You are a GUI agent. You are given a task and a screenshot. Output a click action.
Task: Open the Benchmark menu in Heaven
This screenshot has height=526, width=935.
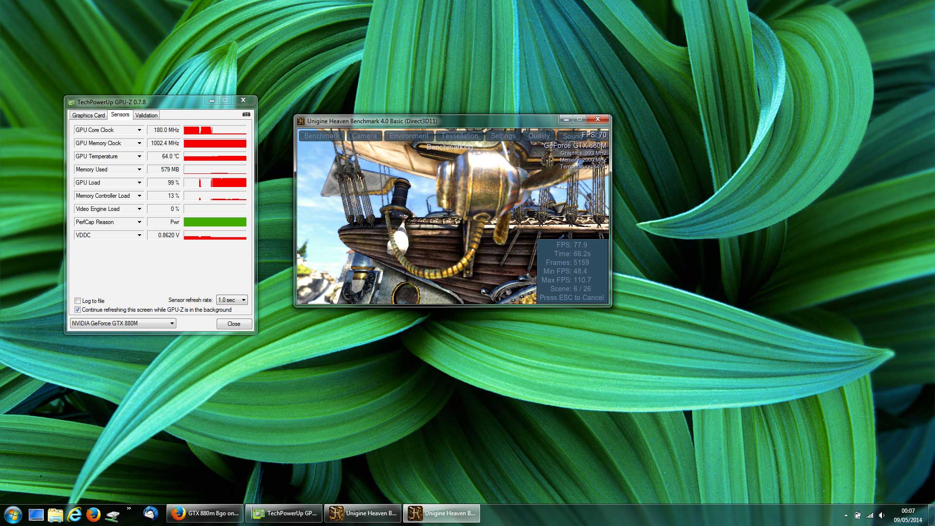321,136
